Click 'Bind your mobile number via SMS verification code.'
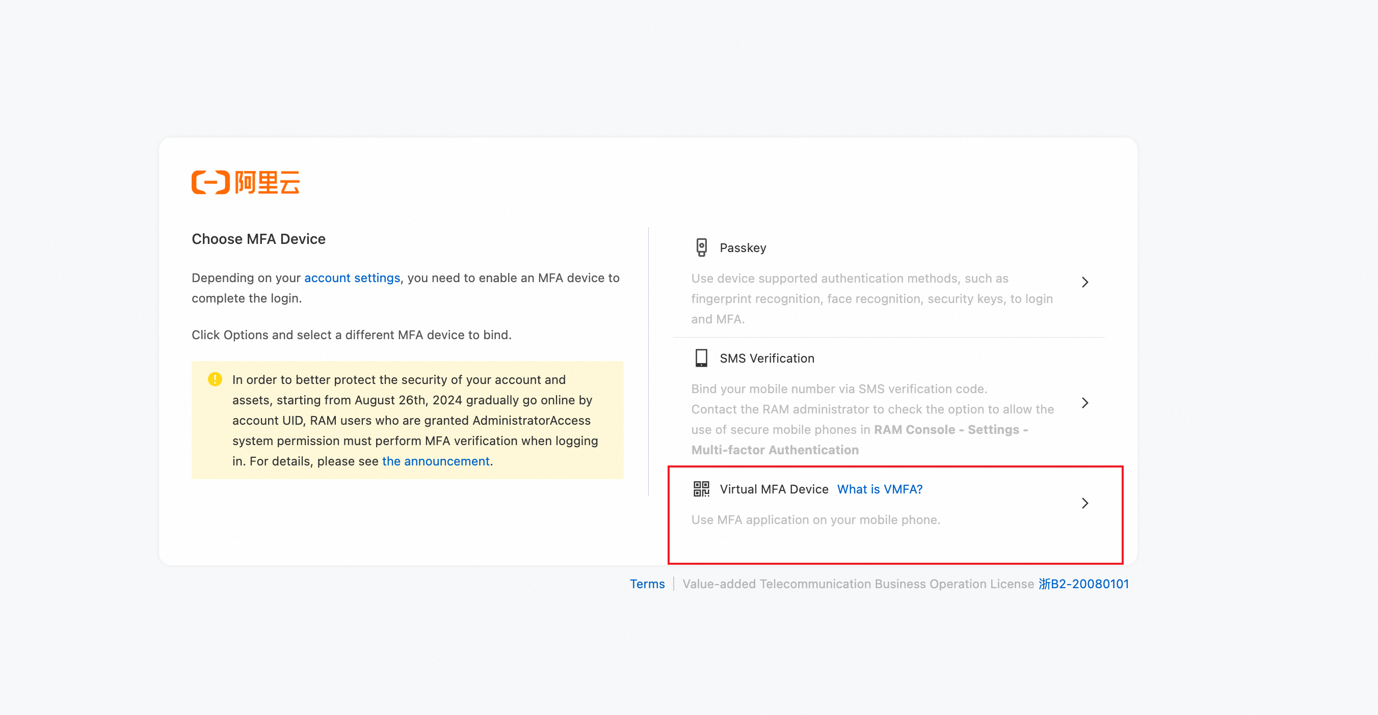 click(x=839, y=389)
